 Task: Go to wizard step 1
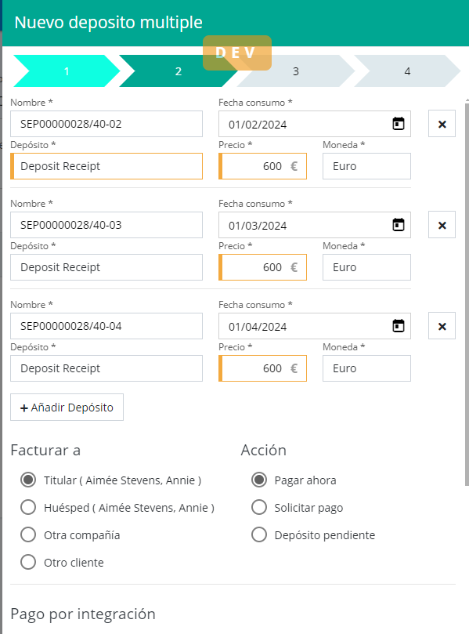(67, 71)
